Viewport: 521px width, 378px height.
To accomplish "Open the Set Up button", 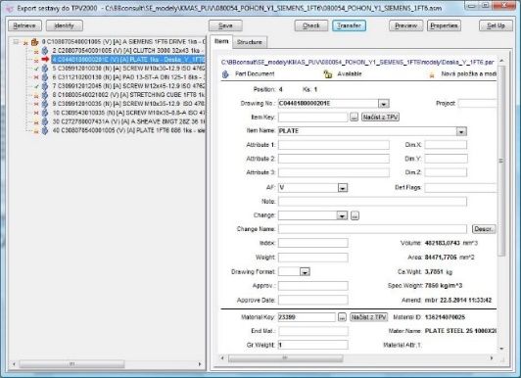I will (496, 25).
